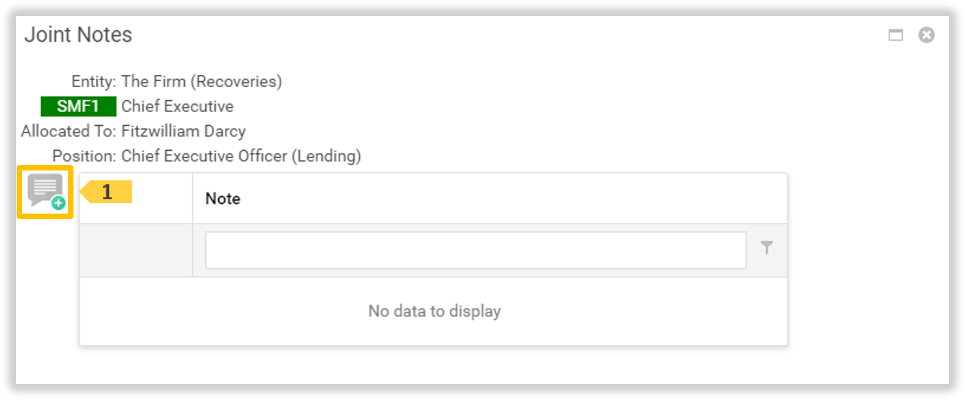Image resolution: width=965 pixels, height=400 pixels.
Task: Select the name Fitzwilliam Darcy
Action: point(183,131)
